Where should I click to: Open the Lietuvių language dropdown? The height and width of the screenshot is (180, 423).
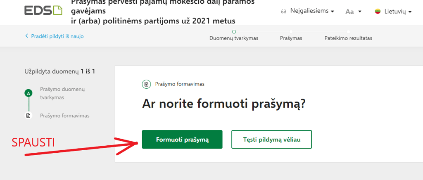398,11
